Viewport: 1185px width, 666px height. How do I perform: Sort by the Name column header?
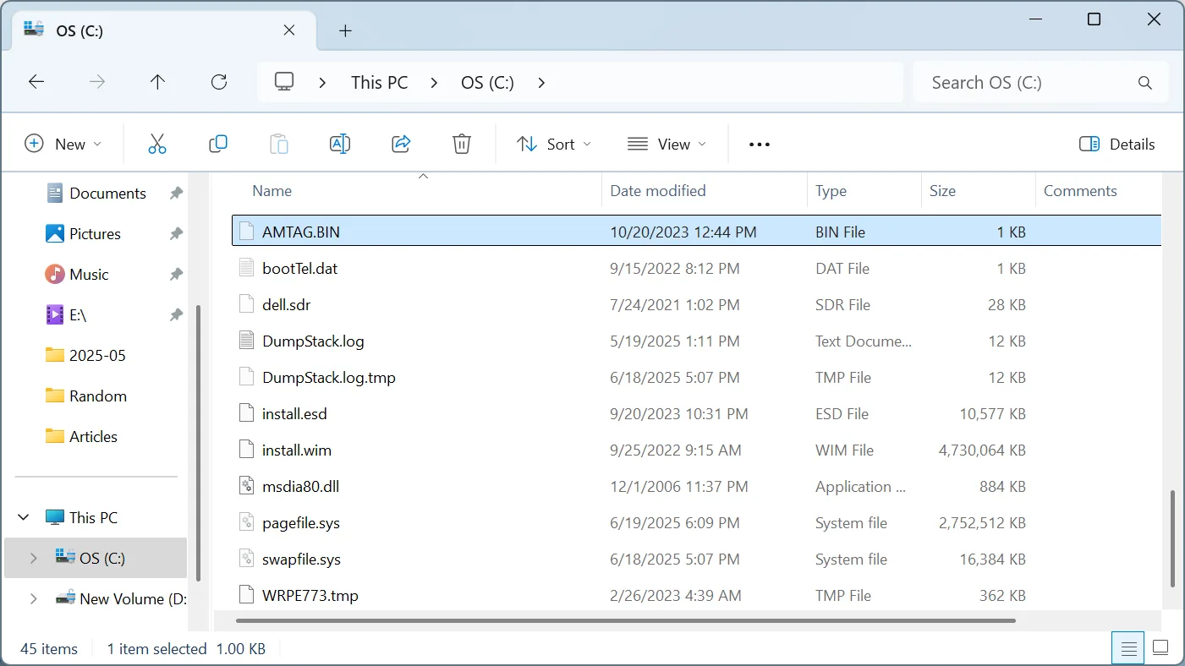point(416,191)
